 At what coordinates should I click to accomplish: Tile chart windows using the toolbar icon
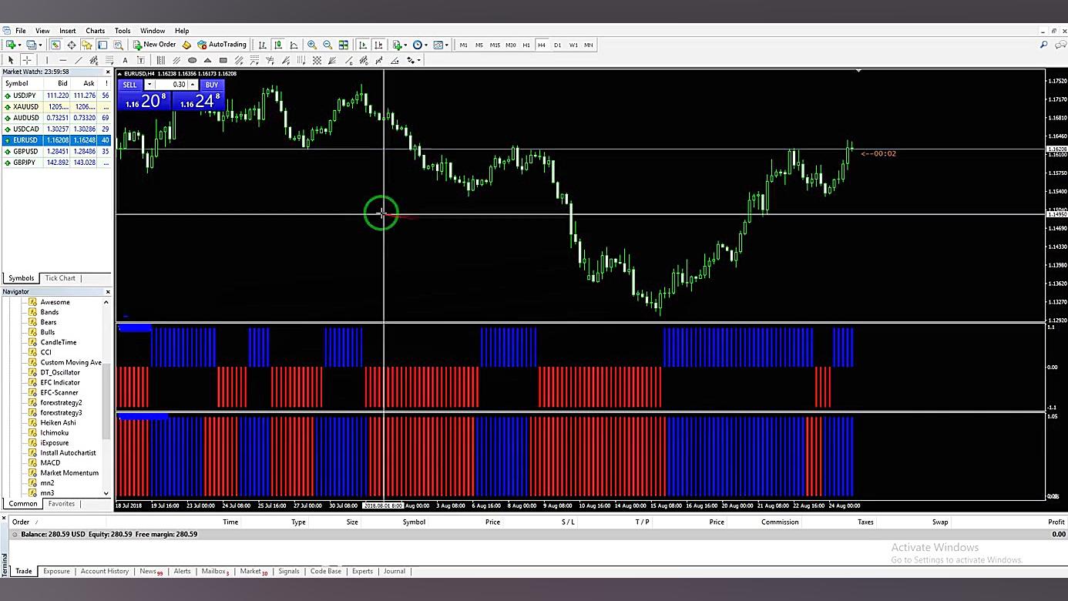[x=344, y=45]
